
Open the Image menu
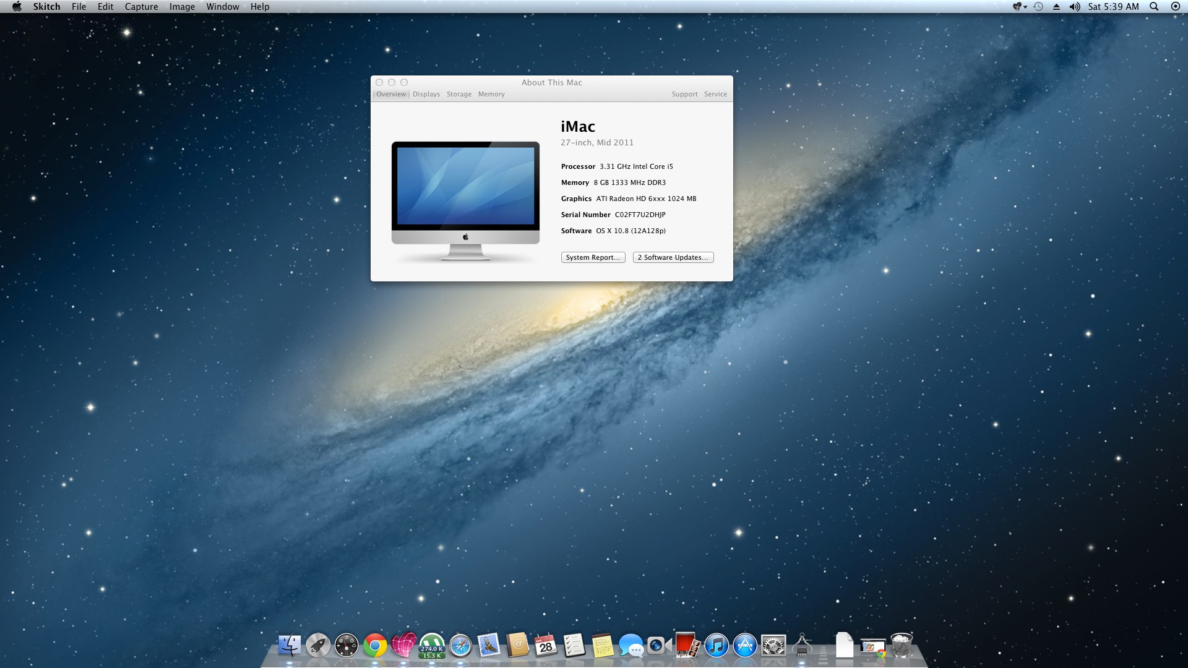pyautogui.click(x=182, y=7)
